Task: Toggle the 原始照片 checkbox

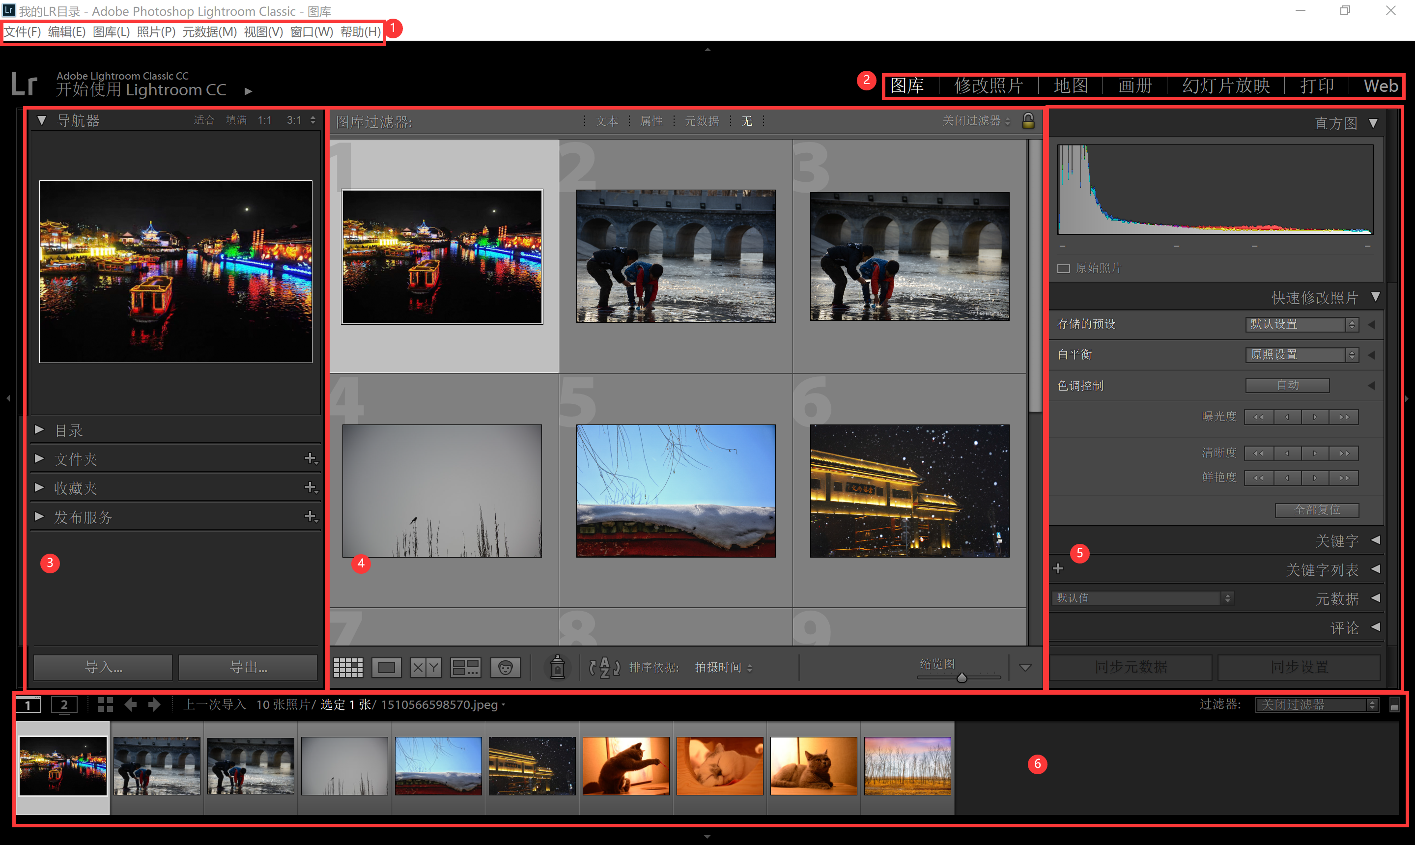Action: [1064, 268]
